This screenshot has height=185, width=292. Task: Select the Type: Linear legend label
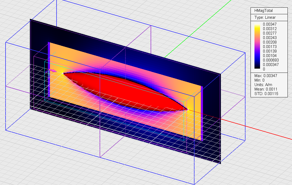(265, 17)
